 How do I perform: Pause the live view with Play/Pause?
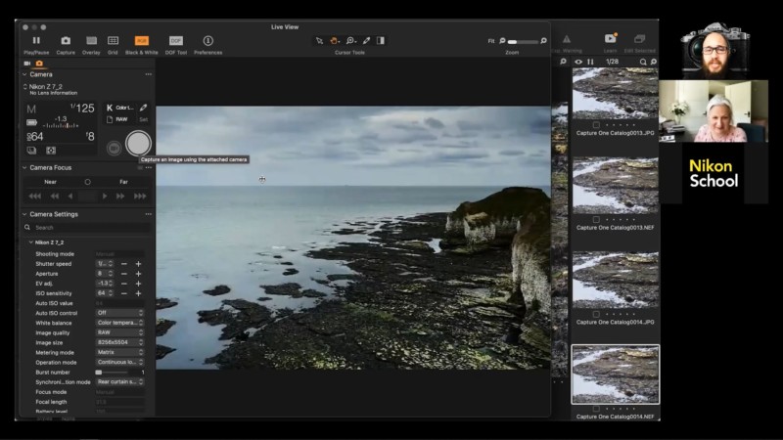coord(36,40)
